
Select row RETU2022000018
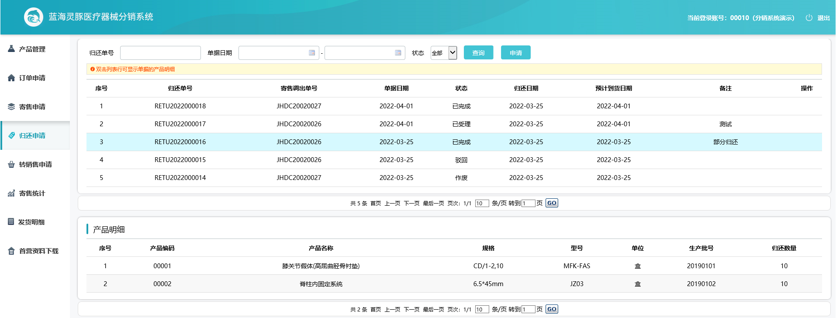point(454,106)
